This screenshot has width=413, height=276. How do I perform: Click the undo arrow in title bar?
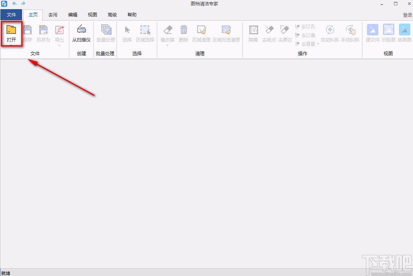point(14,3)
